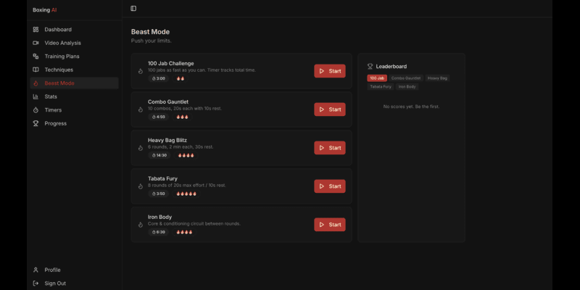Click Sign Out in the sidebar
Image resolution: width=580 pixels, height=290 pixels.
(55, 283)
